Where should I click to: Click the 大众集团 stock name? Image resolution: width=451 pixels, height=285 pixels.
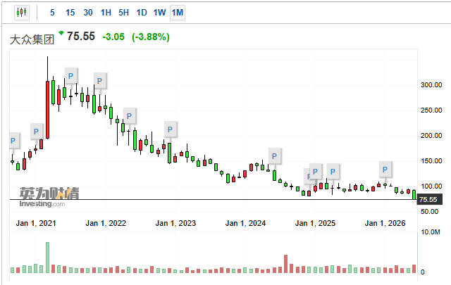(32, 39)
